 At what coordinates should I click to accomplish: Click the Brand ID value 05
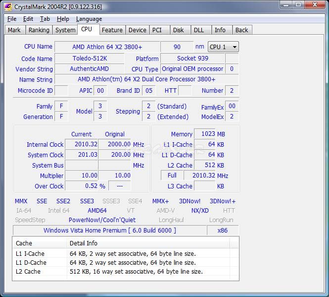pos(149,90)
